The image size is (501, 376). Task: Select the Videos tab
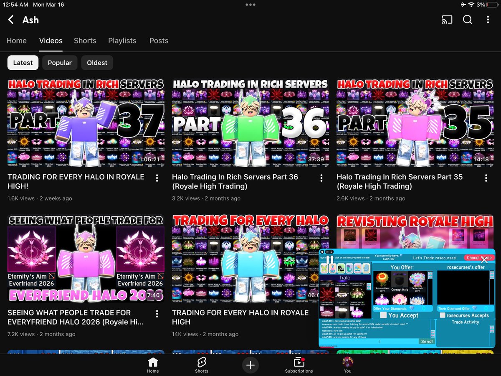[51, 41]
